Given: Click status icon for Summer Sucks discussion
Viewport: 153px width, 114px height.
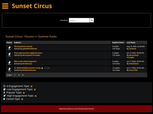Looking at the screenshot, I should coord(9,69).
